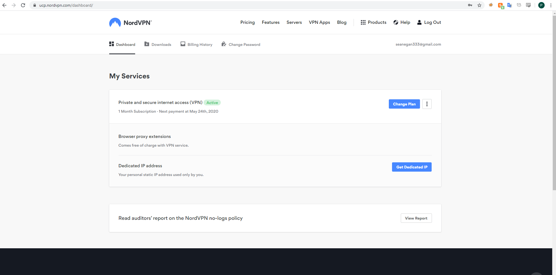Viewport: 556px width, 275px height.
Task: Open the Chrome three-dot menu
Action: 551,5
